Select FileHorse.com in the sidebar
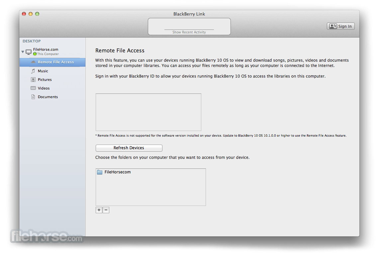This screenshot has height=253, width=379. (x=46, y=49)
